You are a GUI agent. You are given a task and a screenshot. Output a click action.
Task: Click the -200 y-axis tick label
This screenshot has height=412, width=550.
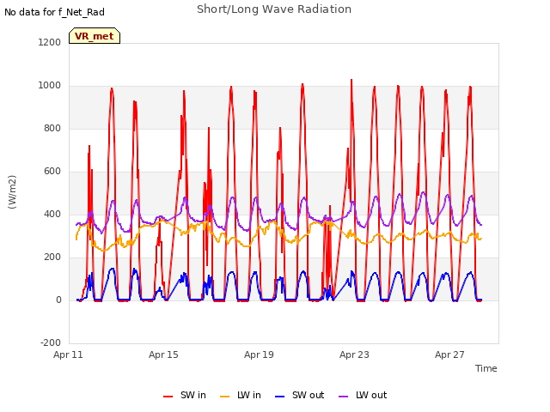[x=51, y=342]
